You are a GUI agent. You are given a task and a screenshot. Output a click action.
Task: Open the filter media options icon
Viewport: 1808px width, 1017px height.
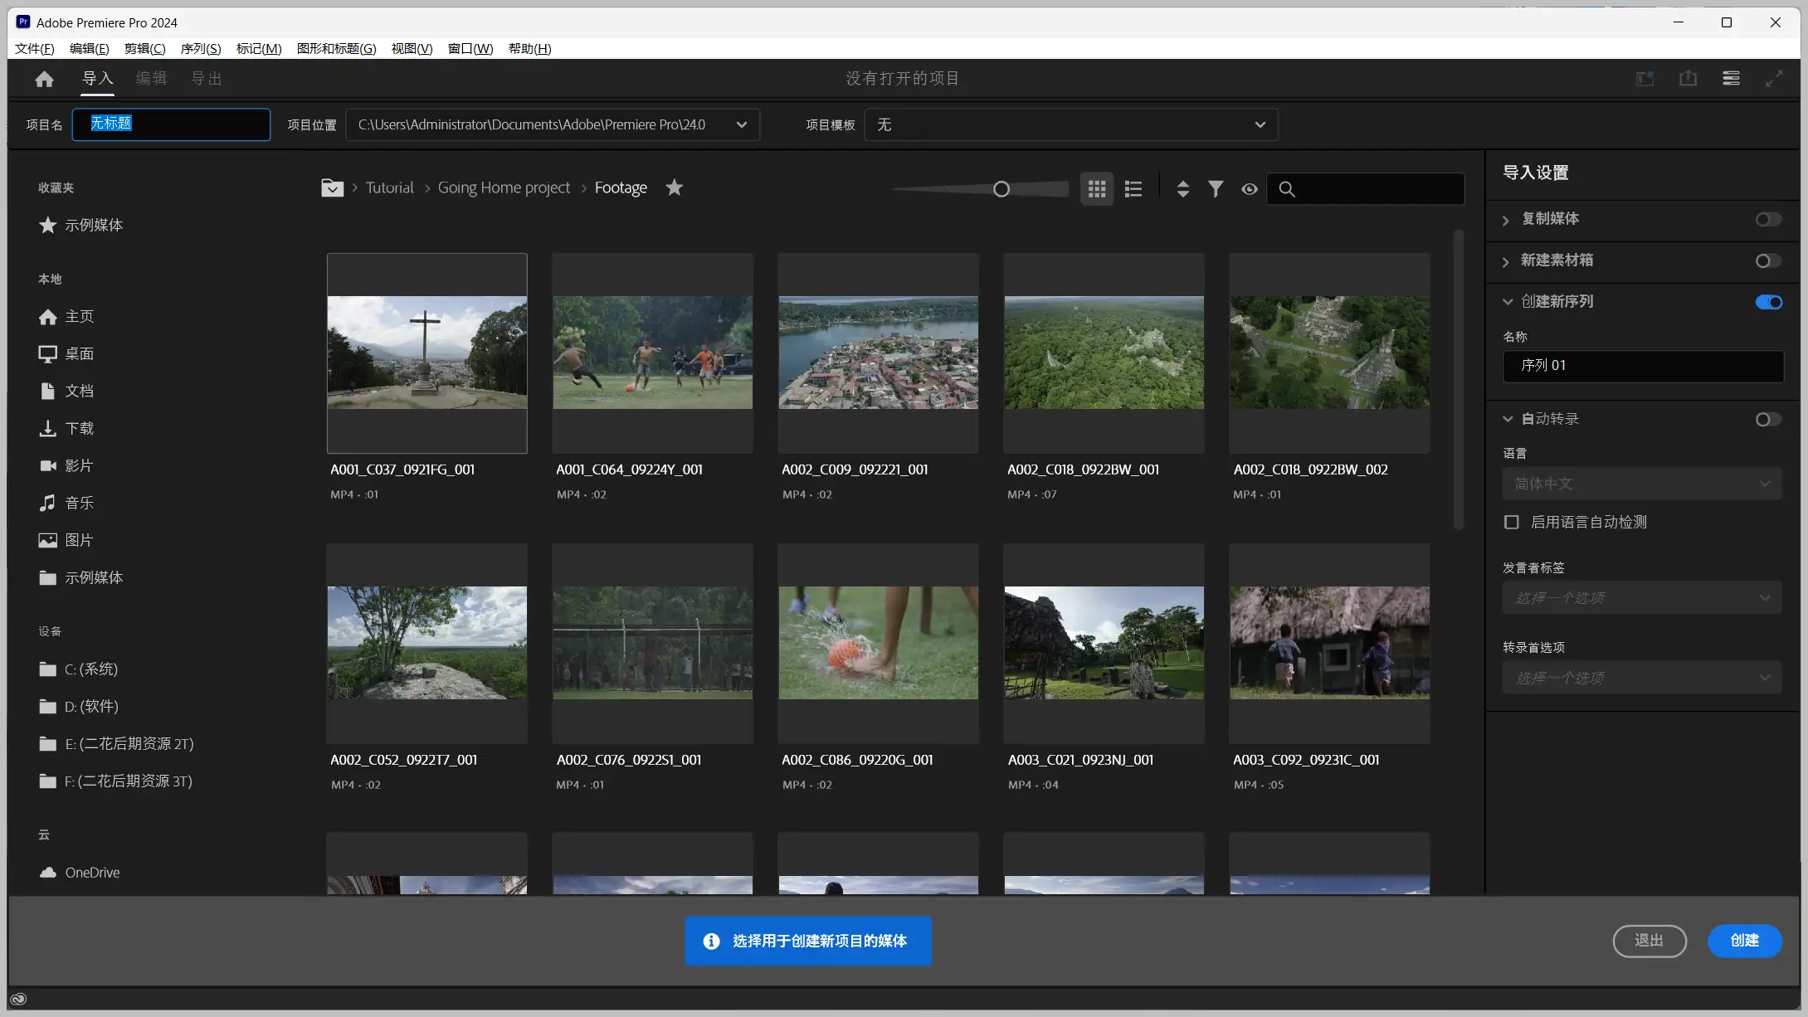[x=1215, y=188]
